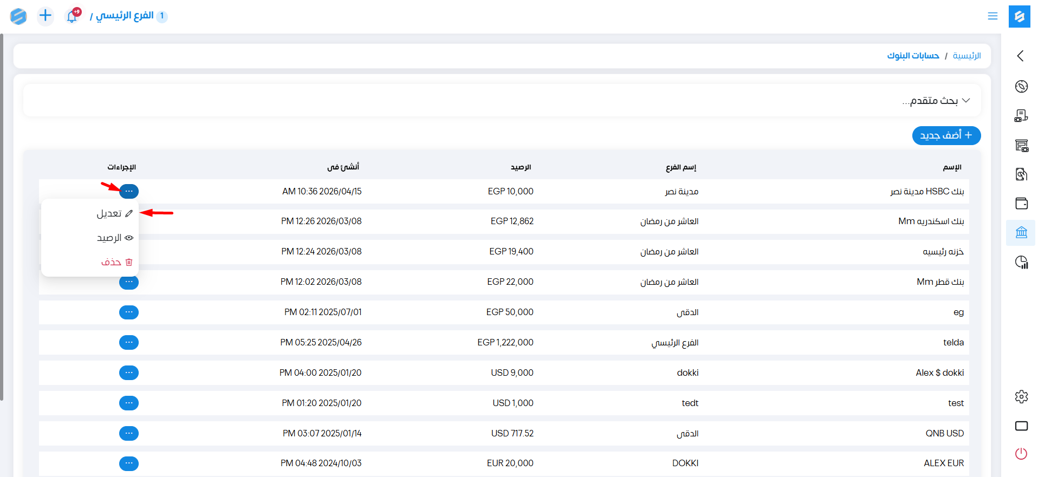Open actions dropdown for telda row
The image size is (1038, 477).
pos(129,342)
